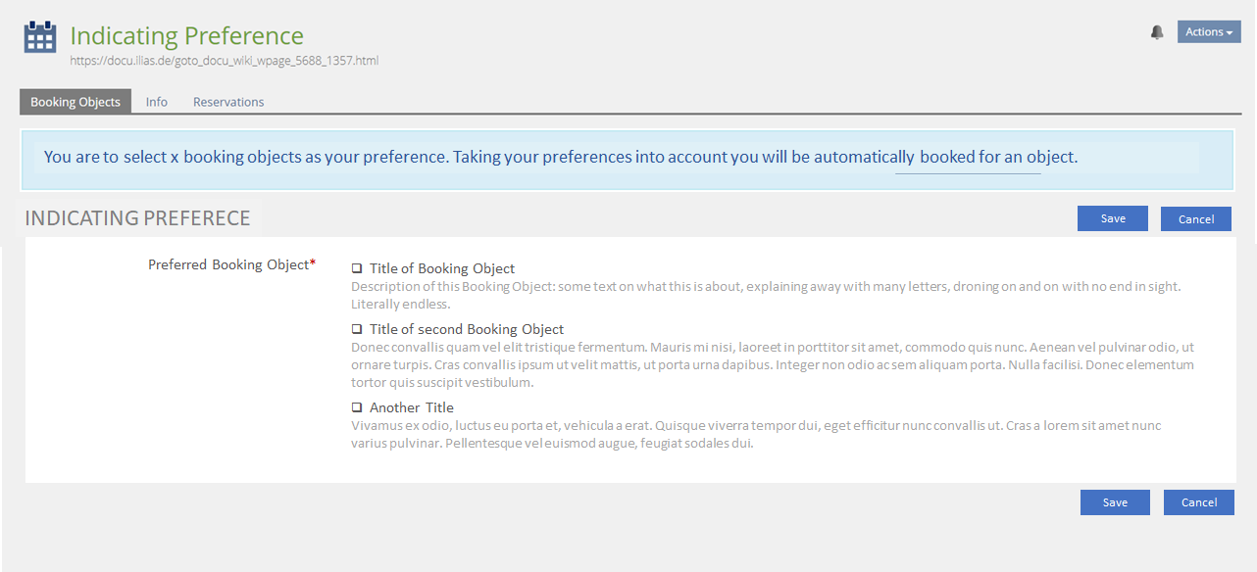
Task: Open the Info tab
Action: pyautogui.click(x=157, y=102)
